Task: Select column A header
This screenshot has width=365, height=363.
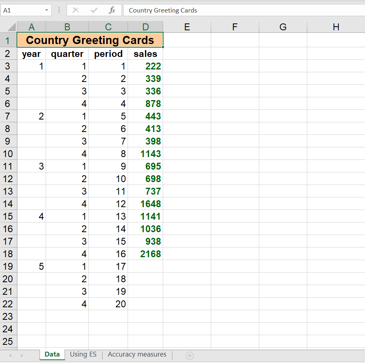Action: point(31,27)
